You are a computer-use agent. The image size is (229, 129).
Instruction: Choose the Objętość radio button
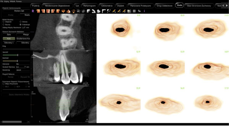3,22
